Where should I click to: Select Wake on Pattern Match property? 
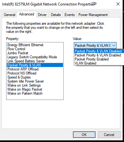(x=35, y=93)
